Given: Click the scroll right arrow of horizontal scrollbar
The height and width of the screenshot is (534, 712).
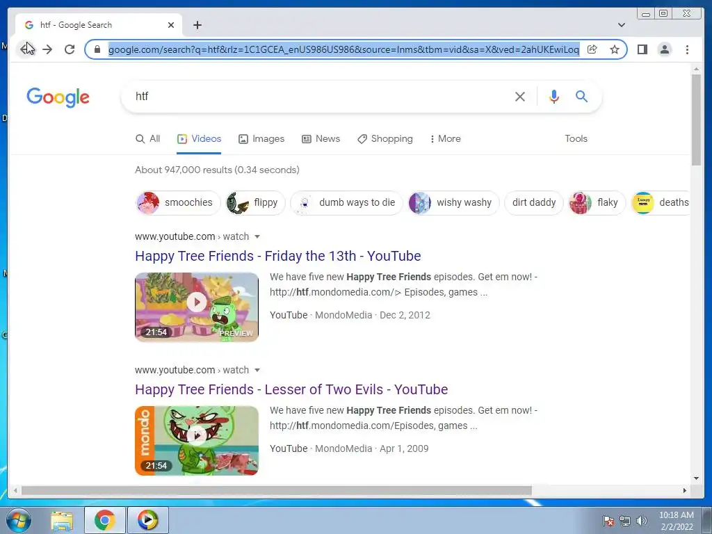Looking at the screenshot, I should [x=685, y=490].
